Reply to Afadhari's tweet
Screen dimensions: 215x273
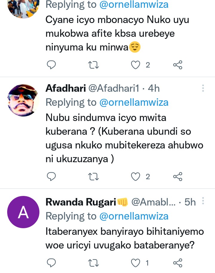pyautogui.click(x=52, y=177)
